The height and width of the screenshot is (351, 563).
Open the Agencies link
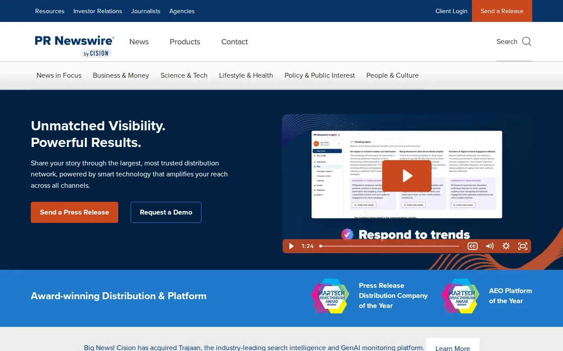182,11
